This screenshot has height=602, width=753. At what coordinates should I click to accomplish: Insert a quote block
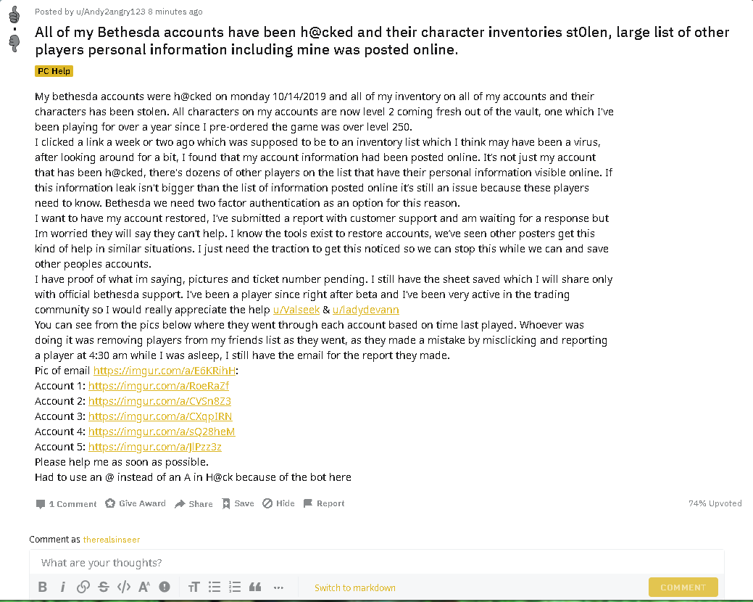tap(255, 587)
